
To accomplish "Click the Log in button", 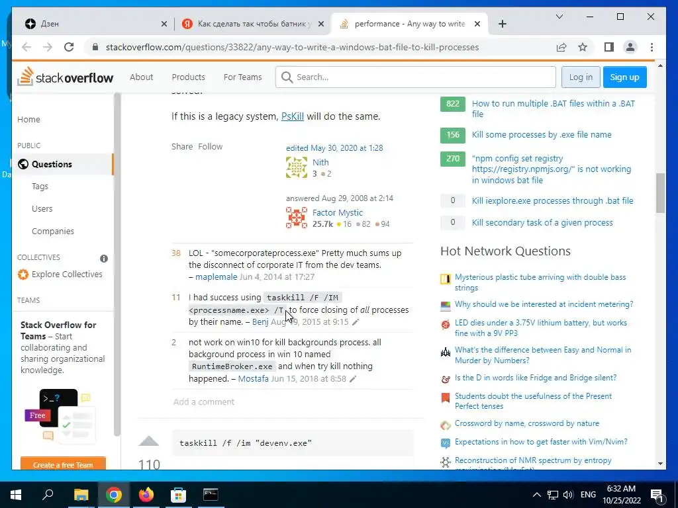I will coord(581,77).
